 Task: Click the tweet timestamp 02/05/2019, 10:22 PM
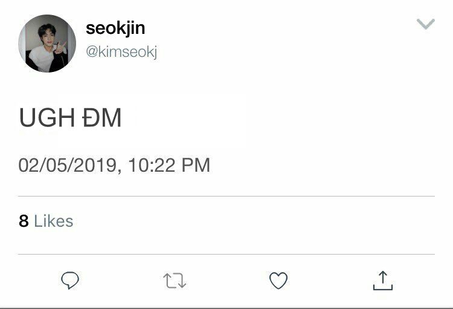pos(114,165)
